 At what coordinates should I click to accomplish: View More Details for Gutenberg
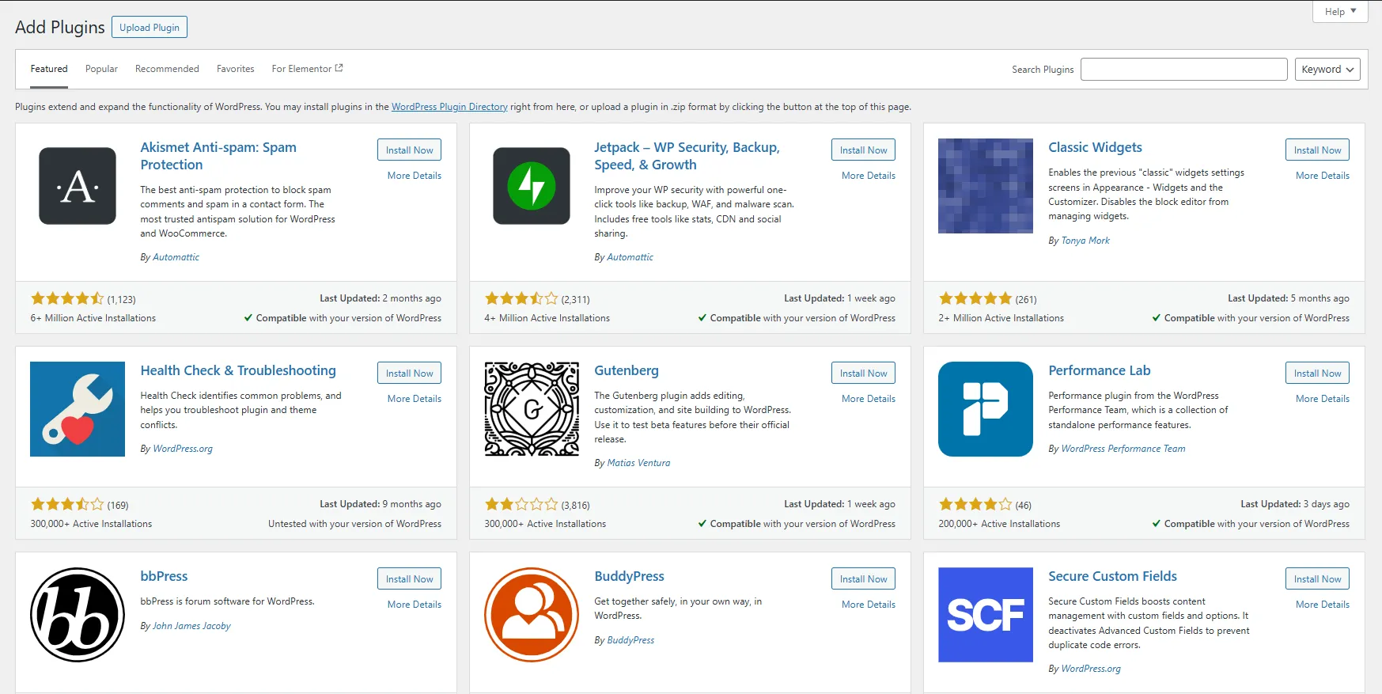click(x=869, y=399)
